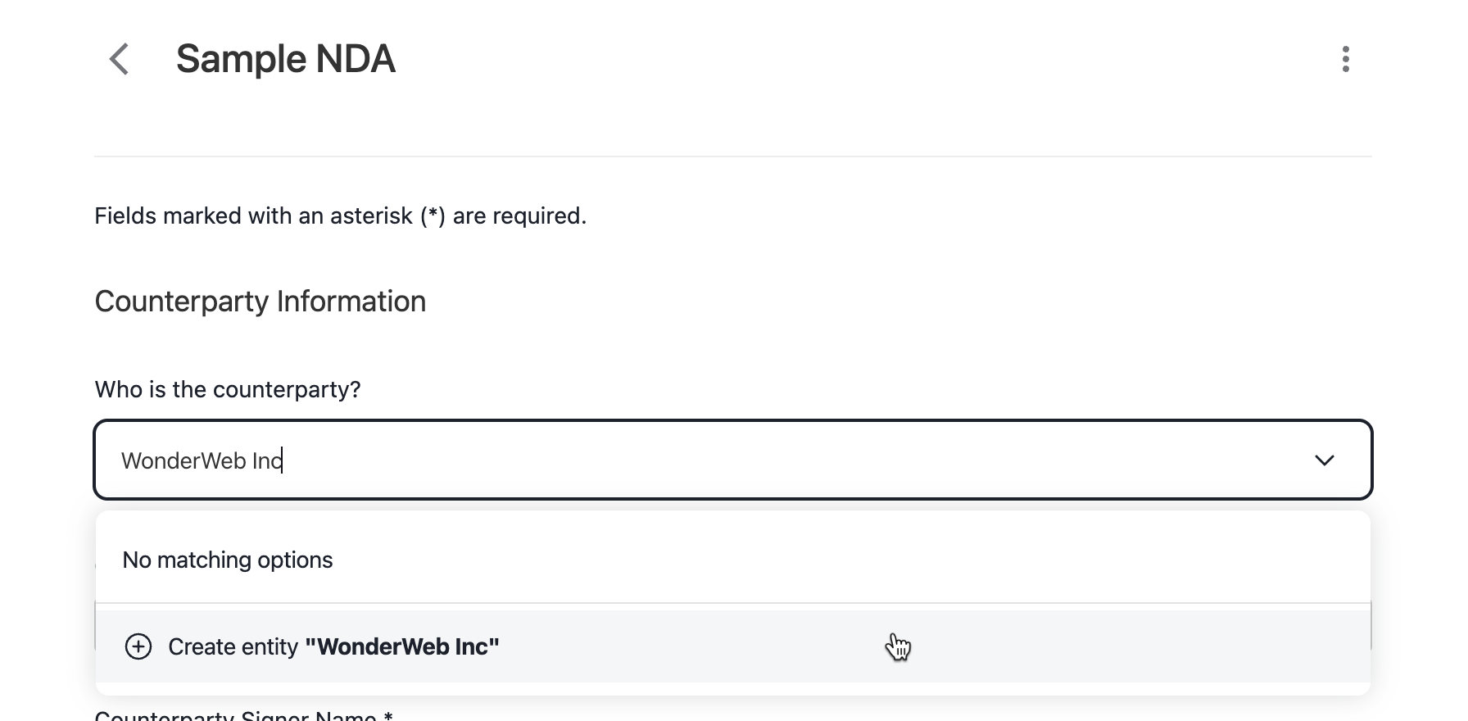
Task: Click the Counterparty Signer Name label
Action: [243, 714]
